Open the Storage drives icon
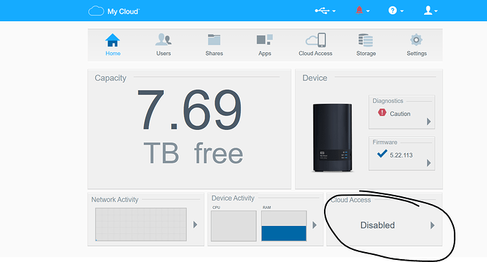The width and height of the screenshot is (487, 262). tap(366, 40)
